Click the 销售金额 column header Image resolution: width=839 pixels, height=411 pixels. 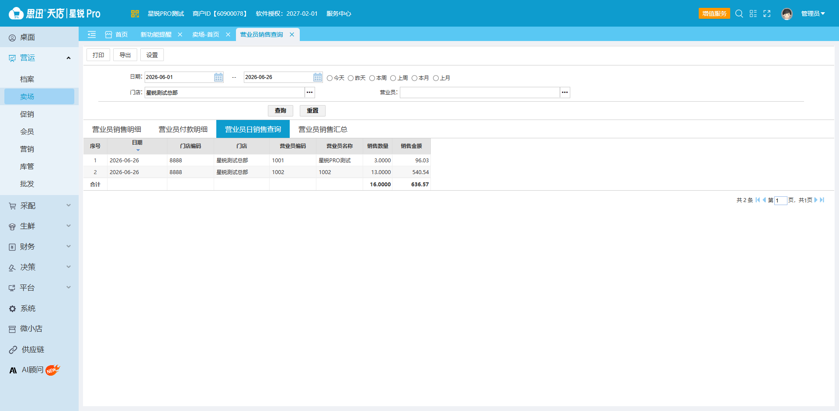[x=411, y=146]
